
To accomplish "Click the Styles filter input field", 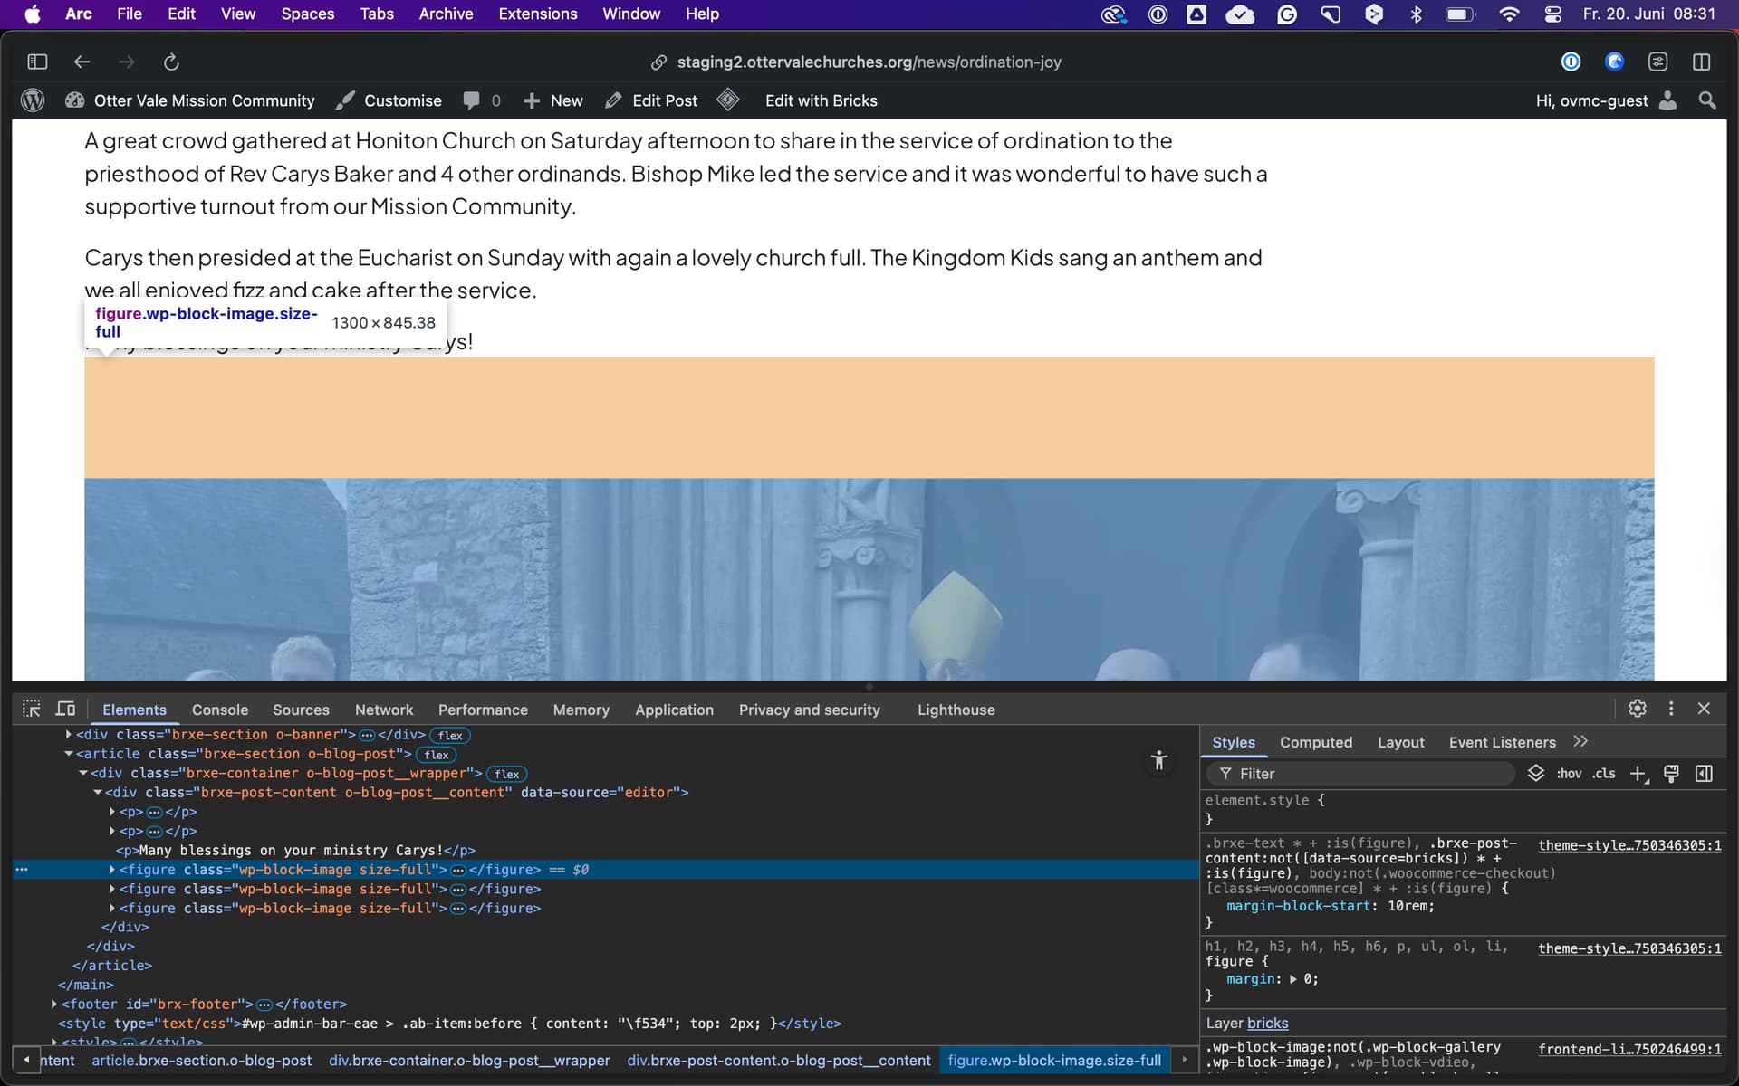I will (1359, 774).
